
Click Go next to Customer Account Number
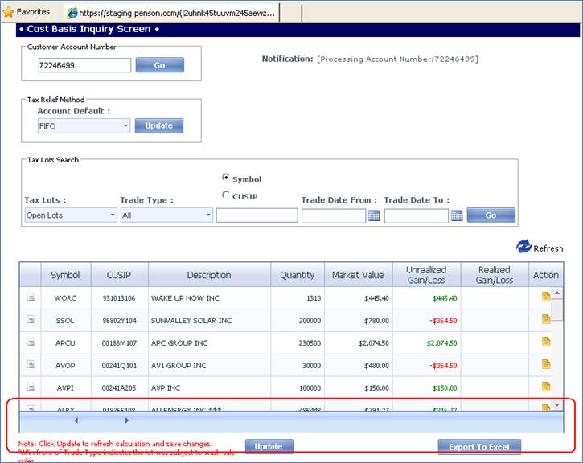[159, 65]
